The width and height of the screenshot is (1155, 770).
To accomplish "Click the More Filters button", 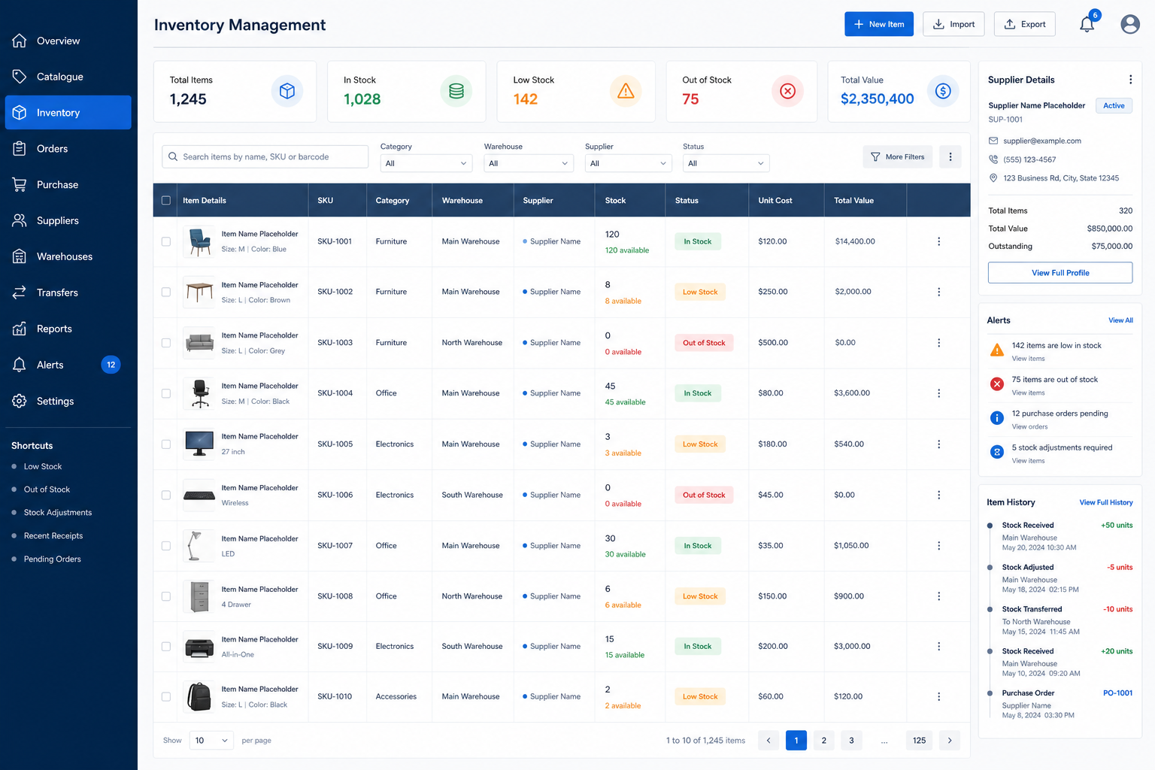I will [x=897, y=156].
